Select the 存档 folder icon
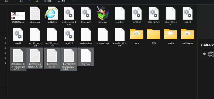214x99 pixels. pos(154,34)
